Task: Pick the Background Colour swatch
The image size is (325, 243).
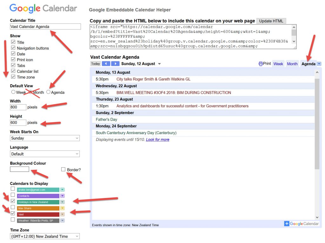Action: click(x=19, y=169)
